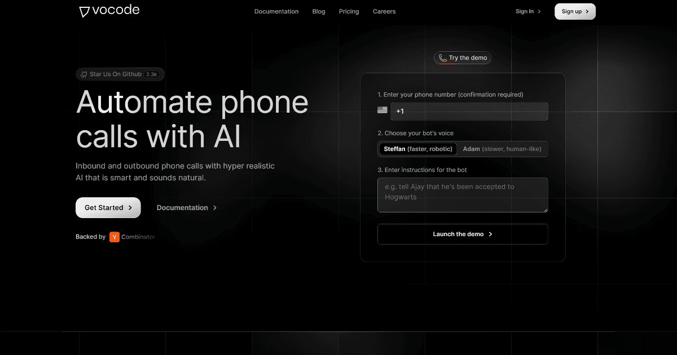Select the Steffan (faster, robotic) voice
The height and width of the screenshot is (355, 677).
coord(417,149)
